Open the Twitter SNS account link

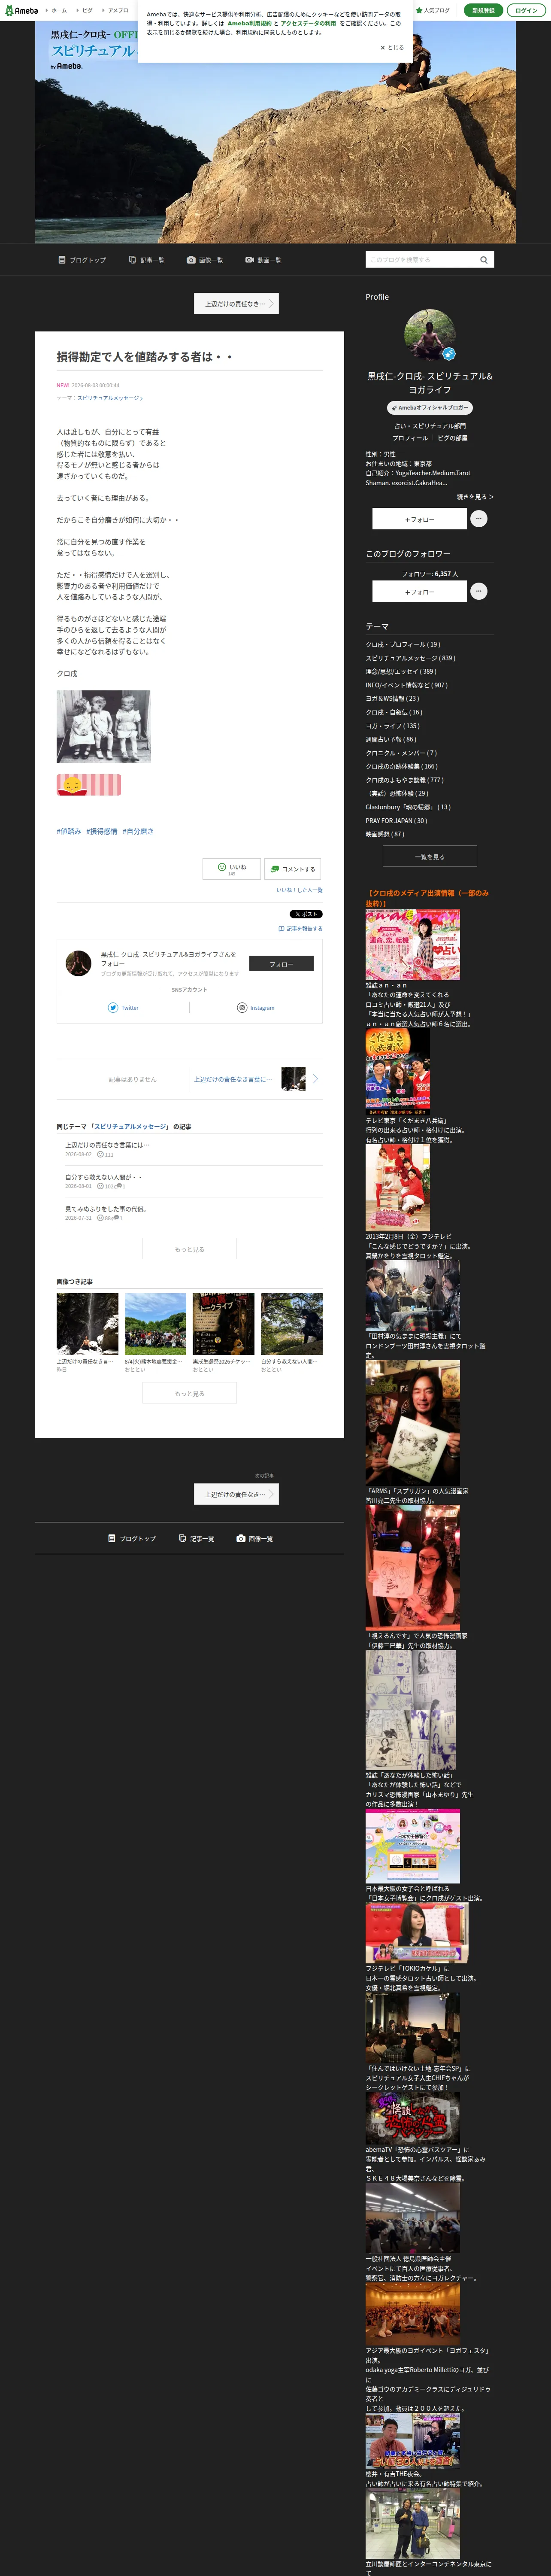(124, 1008)
